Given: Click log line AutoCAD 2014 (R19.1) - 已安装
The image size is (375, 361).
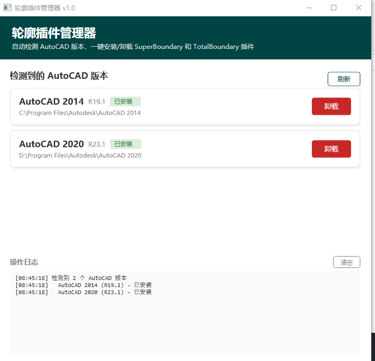Looking at the screenshot, I should [x=83, y=285].
